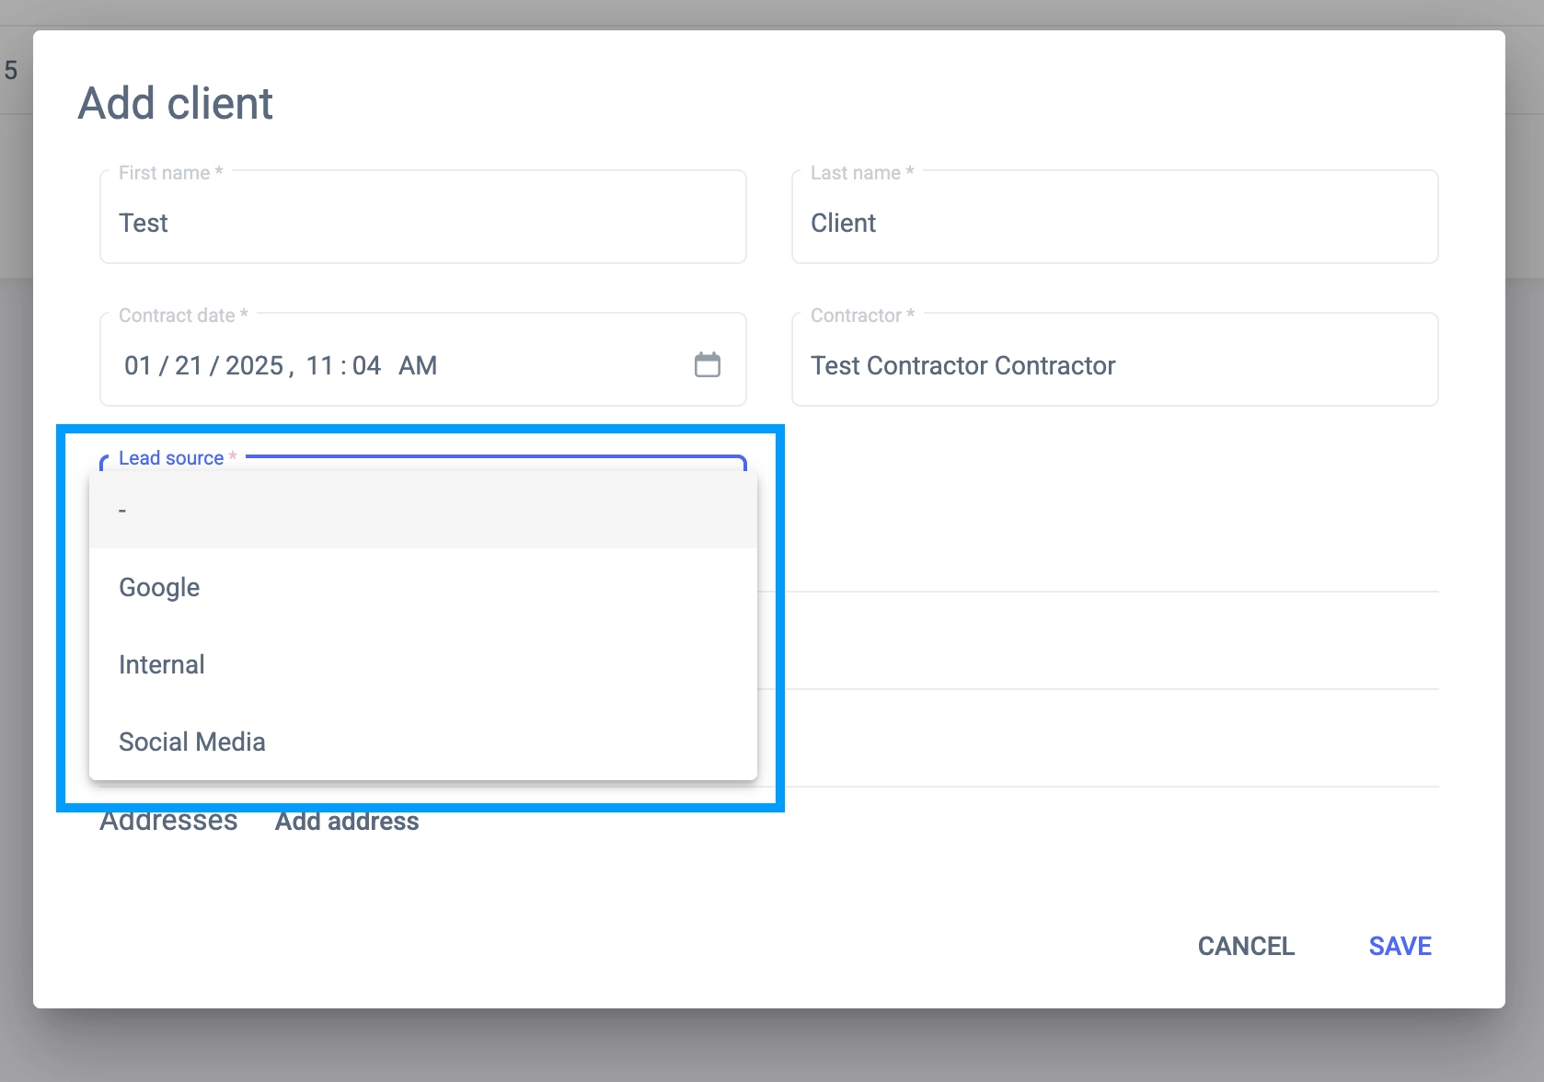Click the Add client dialog title
1544x1082 pixels.
click(176, 103)
